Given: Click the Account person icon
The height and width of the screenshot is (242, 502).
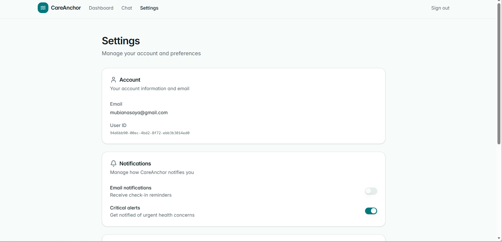Looking at the screenshot, I should click(x=113, y=80).
